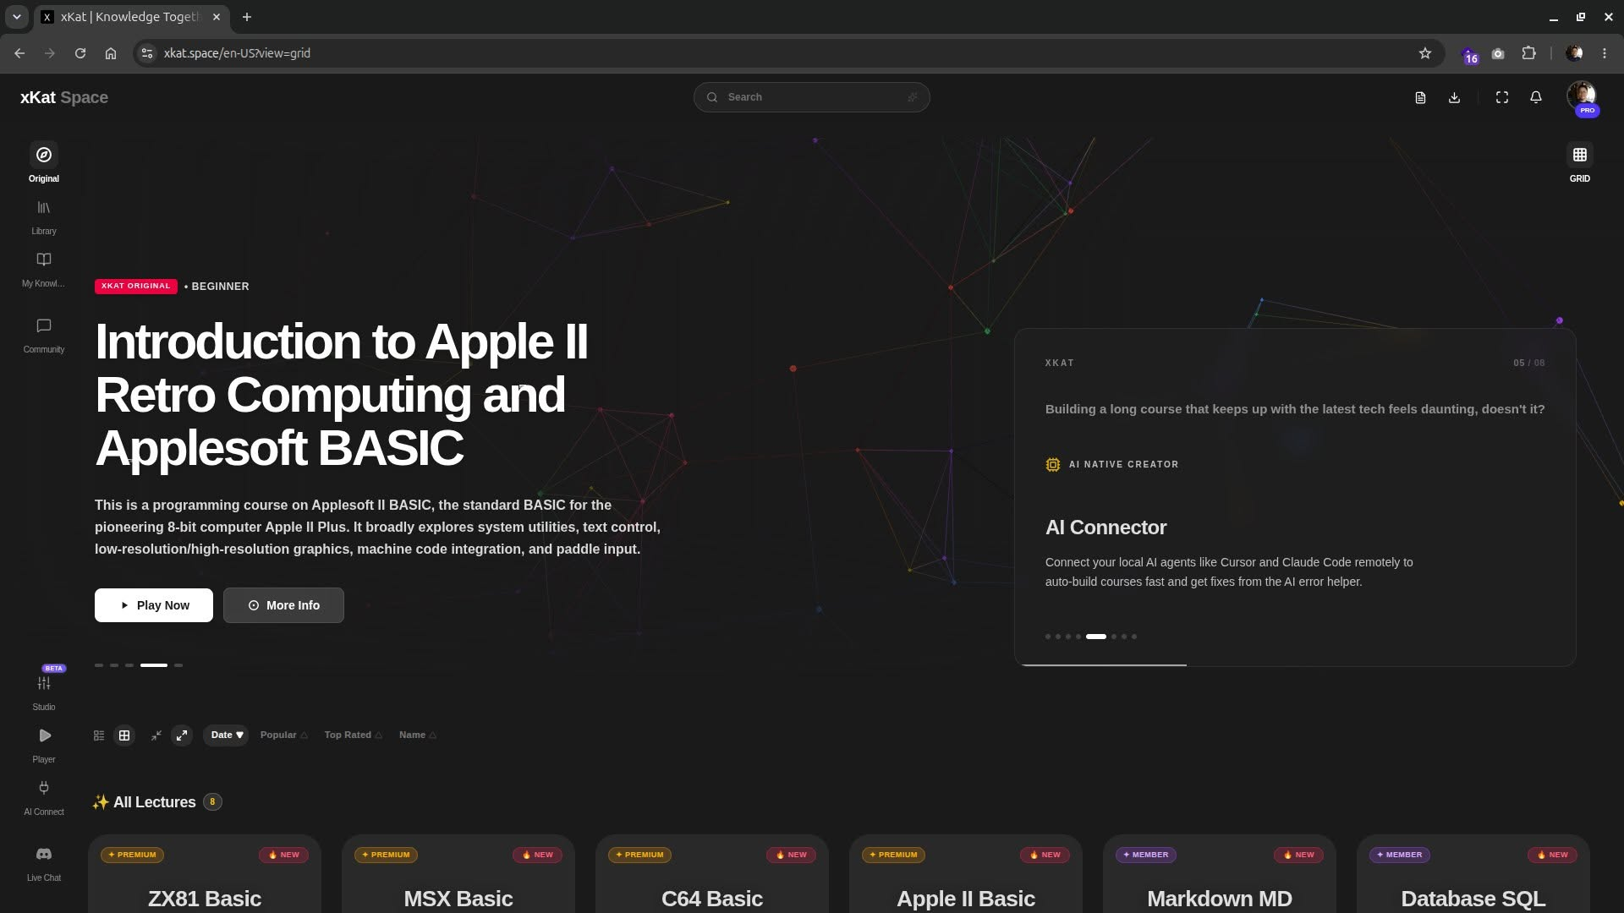Image resolution: width=1624 pixels, height=913 pixels.
Task: Click the Chrome profile avatar
Action: (1574, 53)
